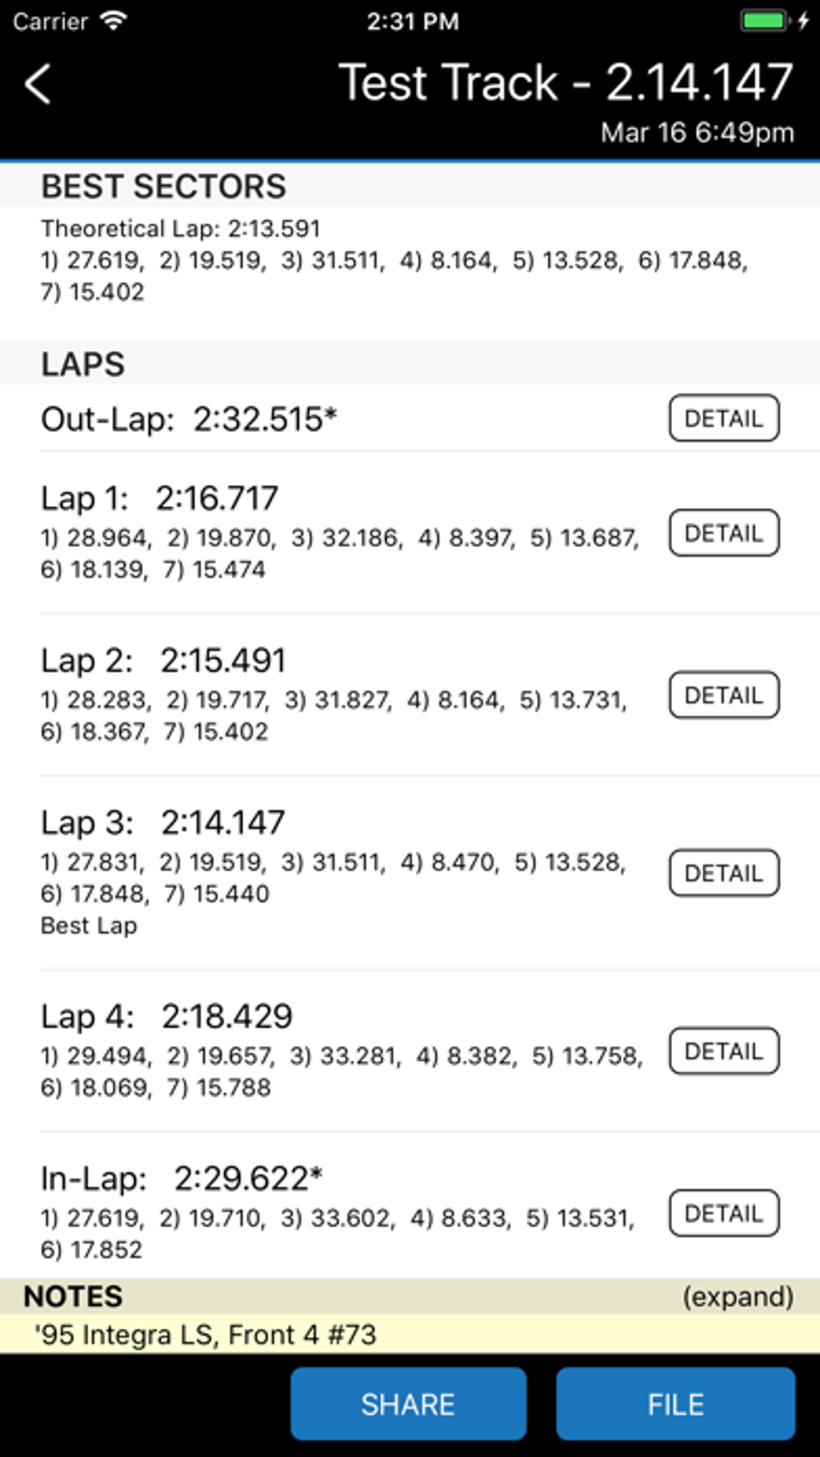
Task: Open DETAIL for Lap 1
Action: click(724, 533)
